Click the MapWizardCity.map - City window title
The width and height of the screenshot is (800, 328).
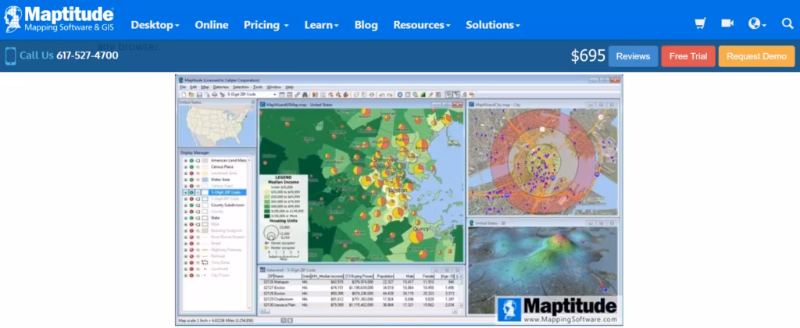(498, 104)
